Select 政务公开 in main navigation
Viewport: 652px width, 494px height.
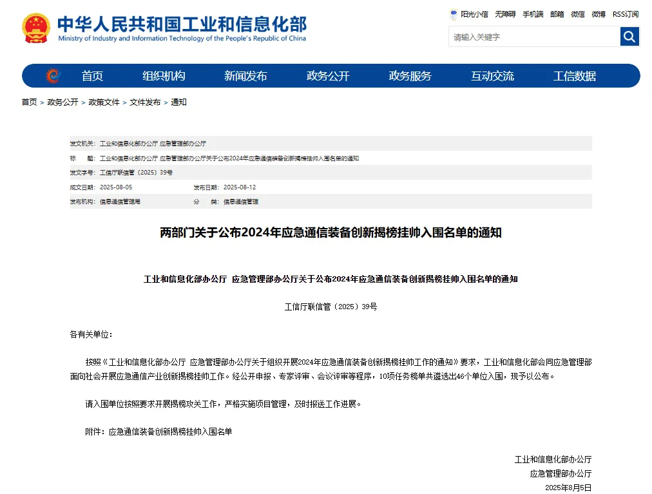(x=328, y=76)
